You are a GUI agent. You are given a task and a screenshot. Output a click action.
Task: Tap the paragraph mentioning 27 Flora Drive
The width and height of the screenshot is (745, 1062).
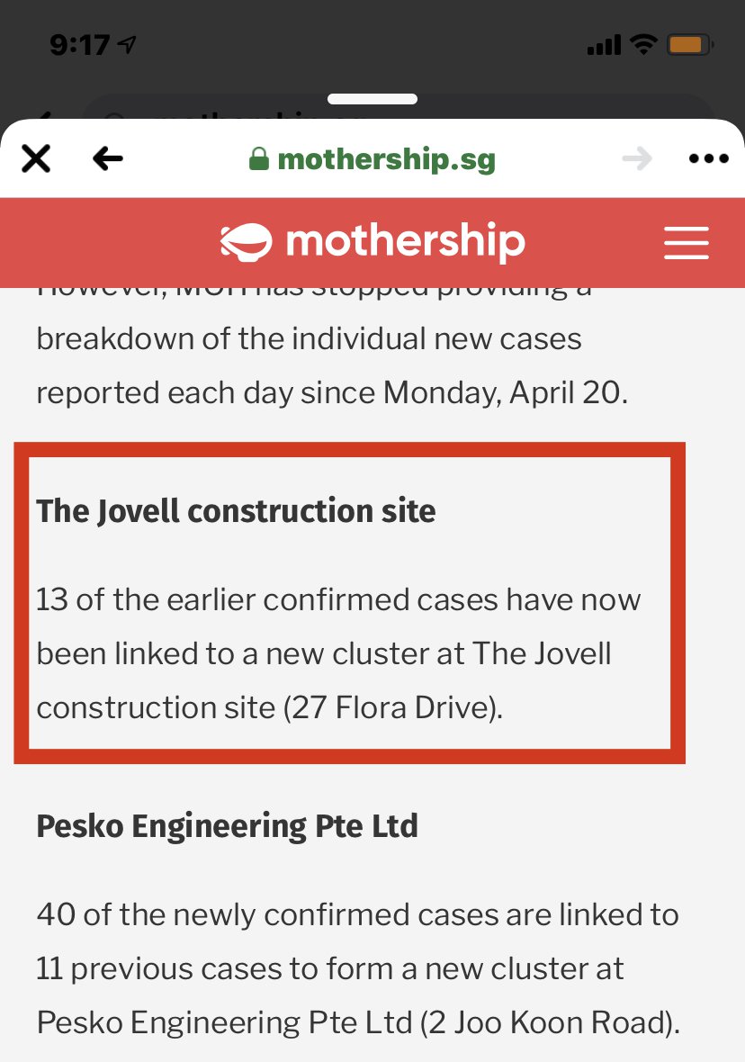(338, 653)
